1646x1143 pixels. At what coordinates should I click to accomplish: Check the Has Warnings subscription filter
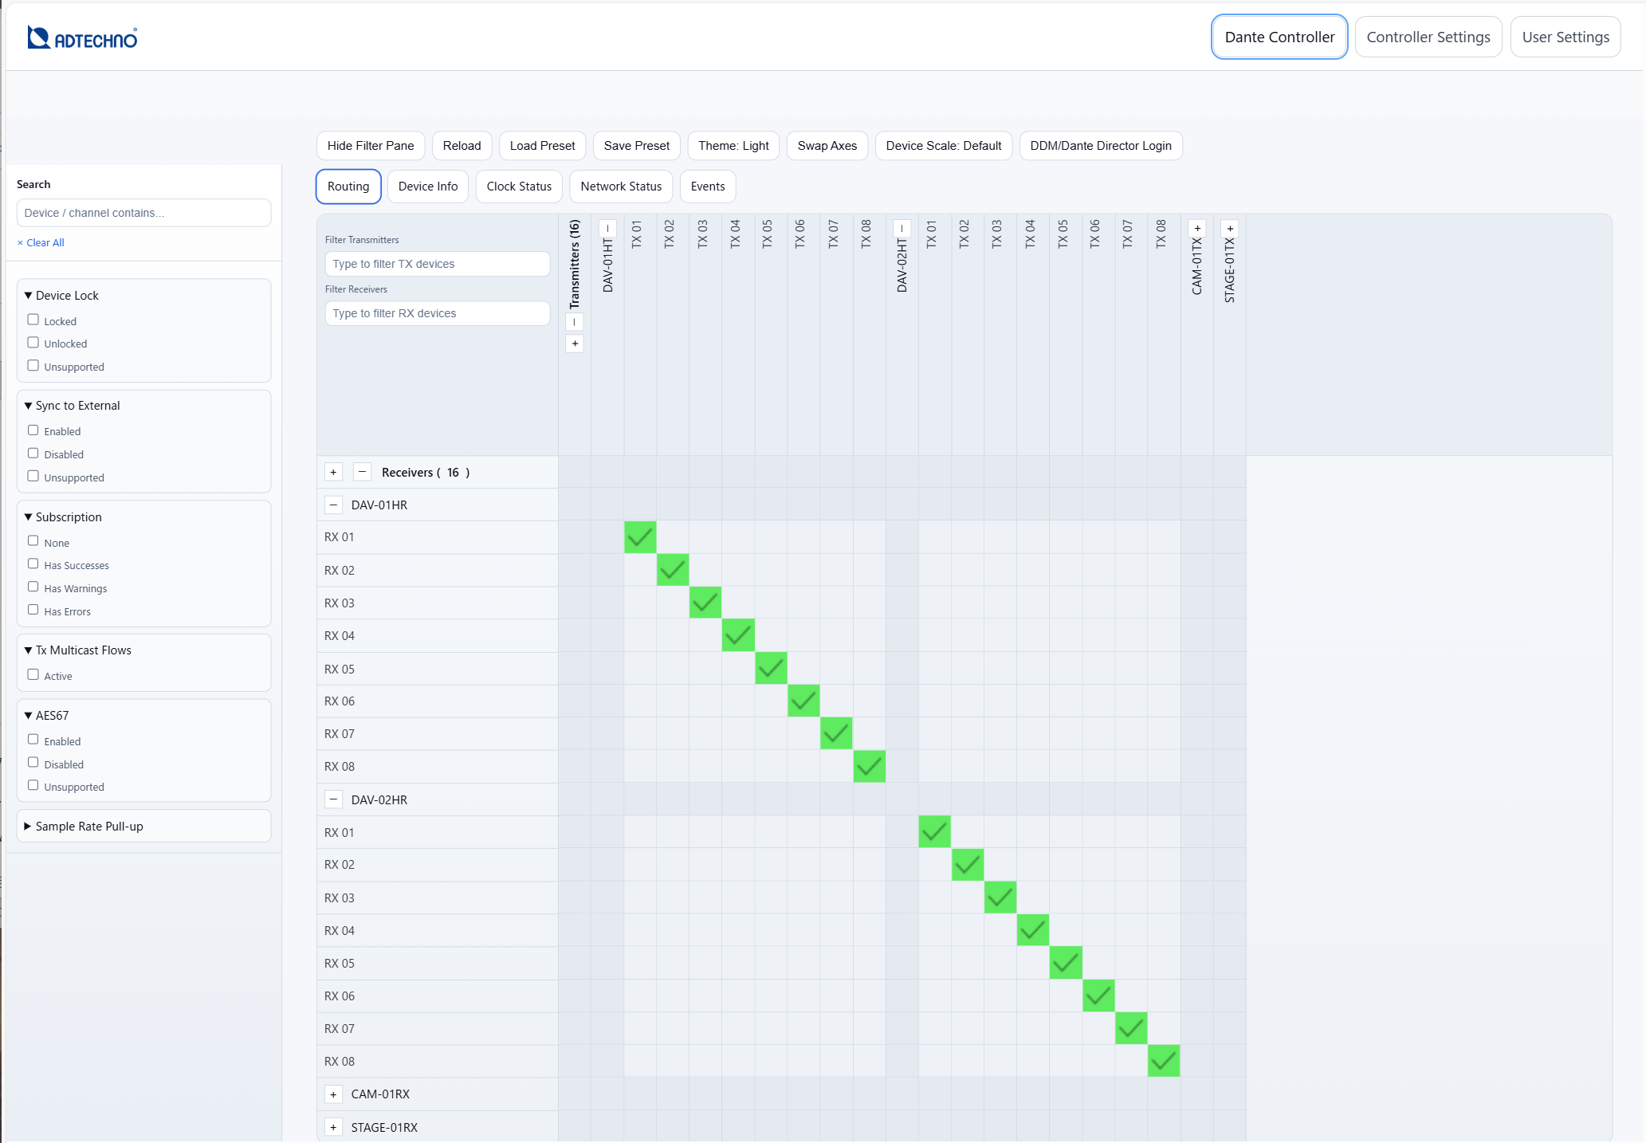click(33, 587)
